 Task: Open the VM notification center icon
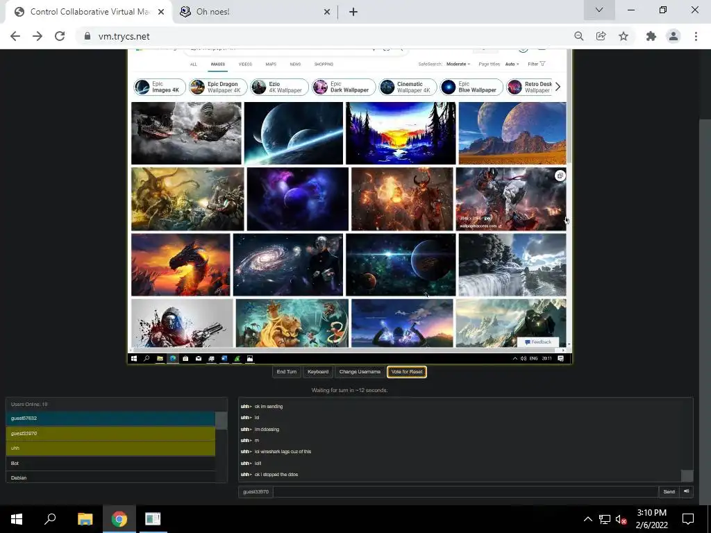coord(560,359)
